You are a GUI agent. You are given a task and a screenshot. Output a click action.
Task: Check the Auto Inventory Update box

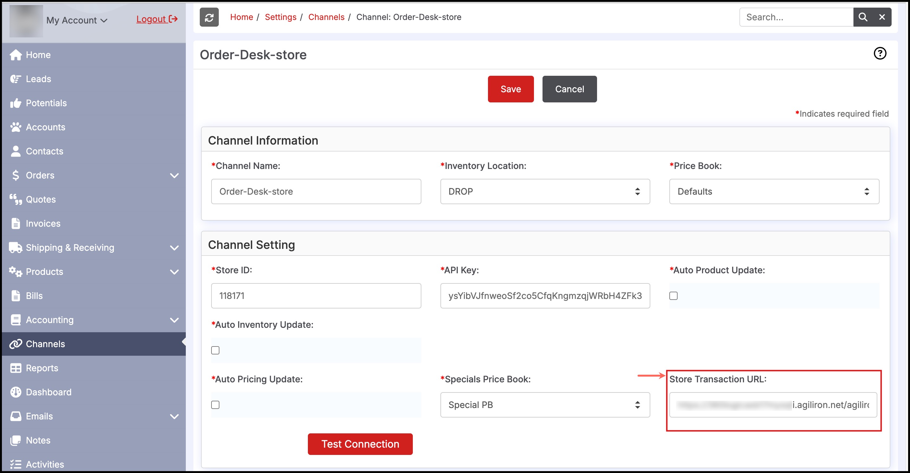[x=215, y=350]
